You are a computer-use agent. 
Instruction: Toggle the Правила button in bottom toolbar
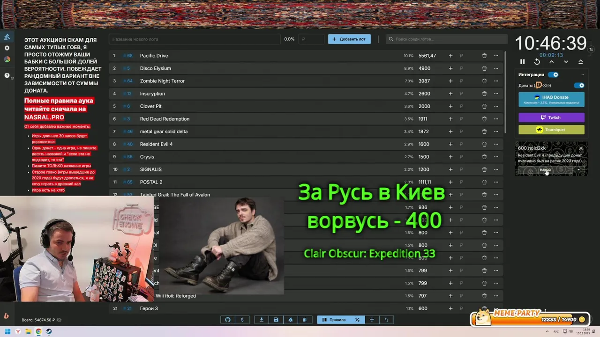334,320
